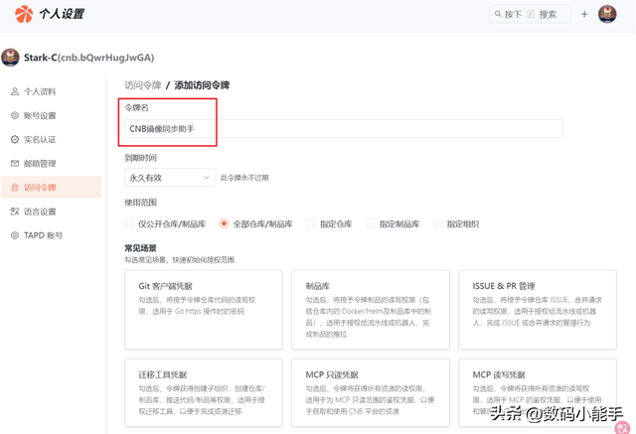
Task: Go back via 访问令牌 breadcrumb link
Action: point(143,85)
